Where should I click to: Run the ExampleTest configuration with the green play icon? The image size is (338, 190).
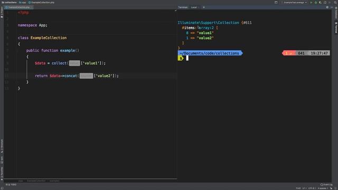point(311,2)
